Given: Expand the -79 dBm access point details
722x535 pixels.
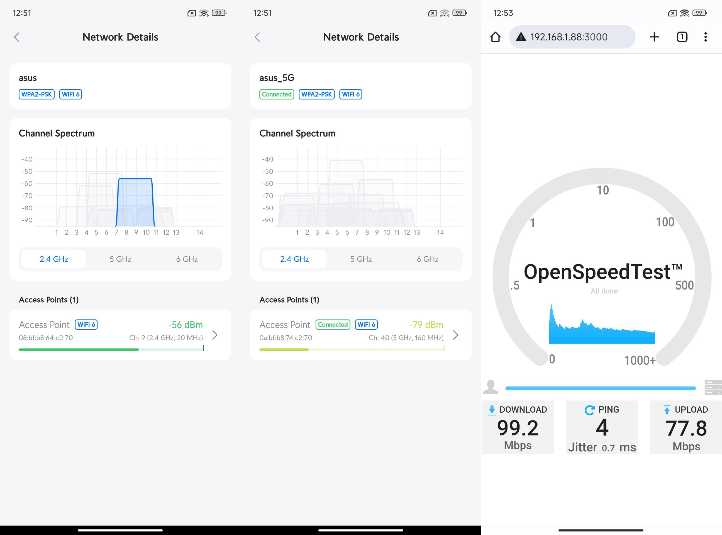Looking at the screenshot, I should (x=455, y=335).
